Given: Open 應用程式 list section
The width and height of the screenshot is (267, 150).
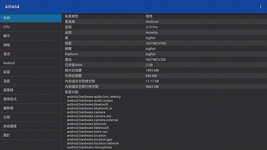Looking at the screenshot, I should point(31,99).
